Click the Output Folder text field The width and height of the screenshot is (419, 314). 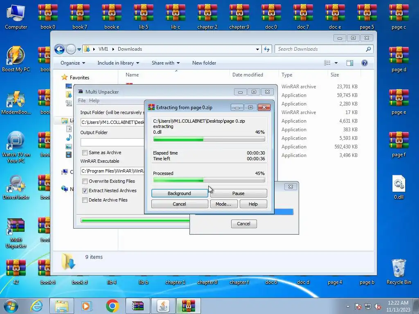[112, 142]
